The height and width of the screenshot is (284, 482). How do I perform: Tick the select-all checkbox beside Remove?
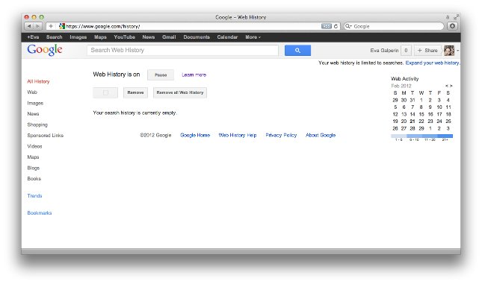[x=105, y=92]
